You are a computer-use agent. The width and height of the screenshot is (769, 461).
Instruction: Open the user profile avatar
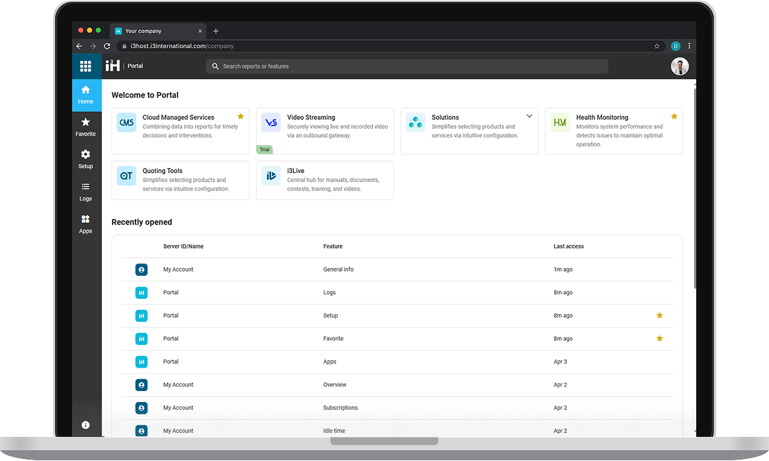[679, 66]
